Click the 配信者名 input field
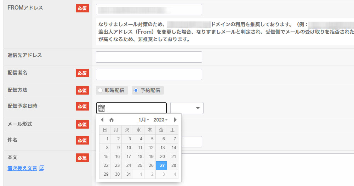This screenshot has height=186, width=354. tap(149, 74)
